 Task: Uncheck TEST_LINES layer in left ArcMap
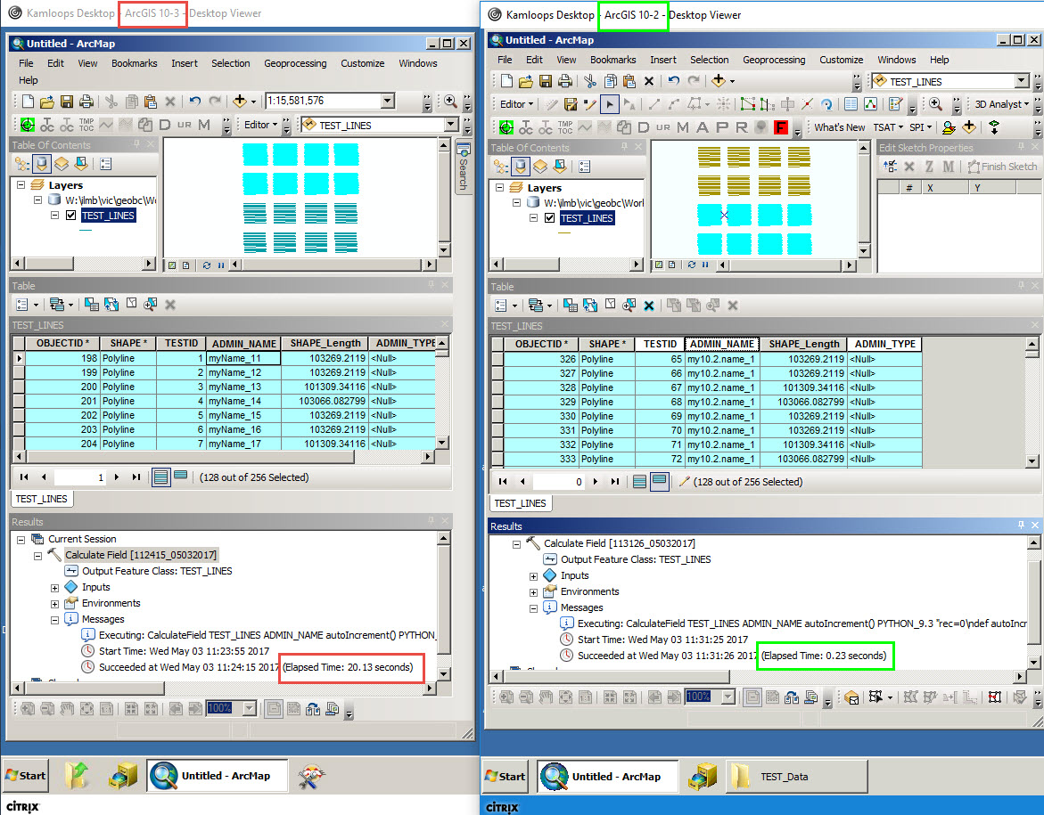pos(70,215)
